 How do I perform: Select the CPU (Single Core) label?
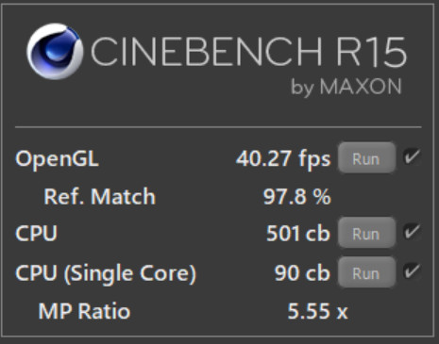(106, 273)
